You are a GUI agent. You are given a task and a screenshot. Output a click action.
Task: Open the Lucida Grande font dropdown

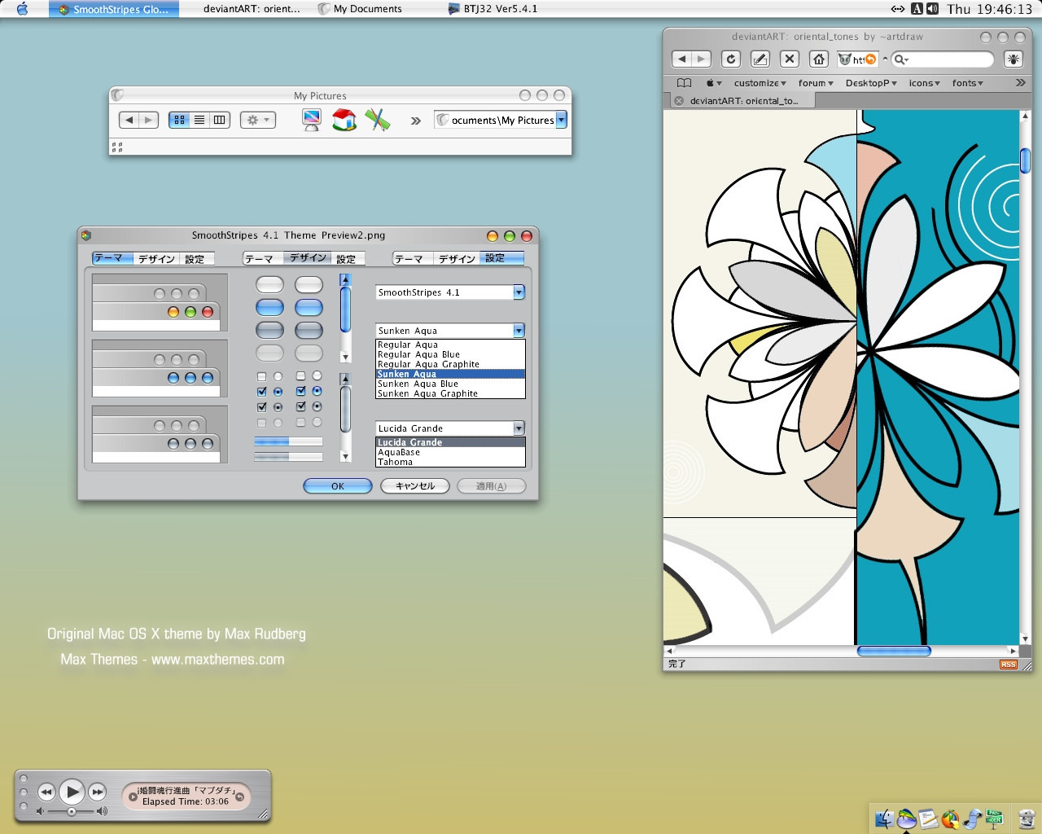[x=519, y=428]
